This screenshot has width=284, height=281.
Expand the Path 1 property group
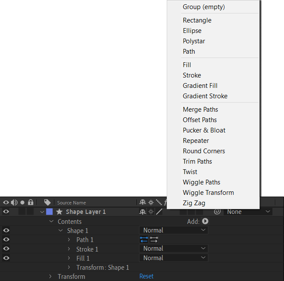(x=69, y=239)
